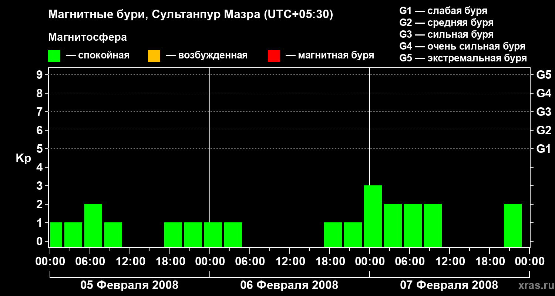Image resolution: width=555 pixels, height=296 pixels.
Task: Select the "G3 — сильная буря" line
Action: click(447, 34)
